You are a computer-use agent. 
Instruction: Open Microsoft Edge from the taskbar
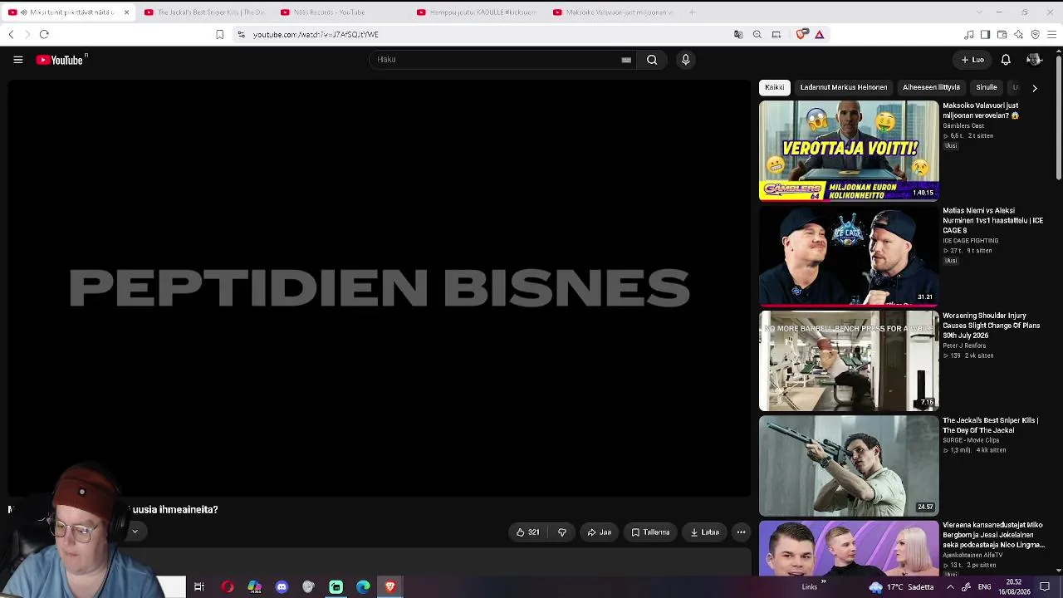pos(363,587)
